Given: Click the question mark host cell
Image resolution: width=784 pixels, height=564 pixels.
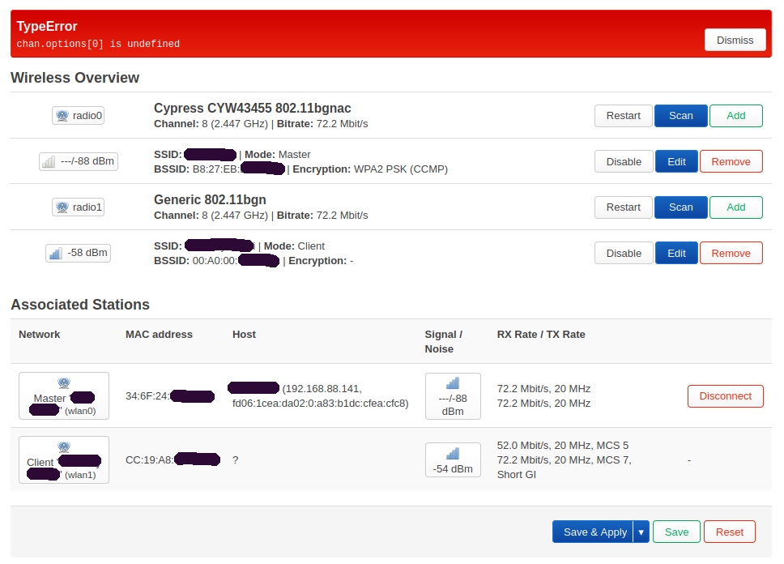Looking at the screenshot, I should (x=236, y=460).
